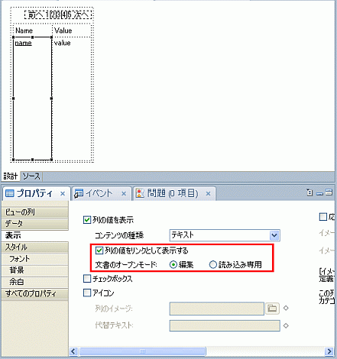Click horizontal scrollbar left arrow
This screenshot has height=359, width=337.
click(x=73, y=351)
